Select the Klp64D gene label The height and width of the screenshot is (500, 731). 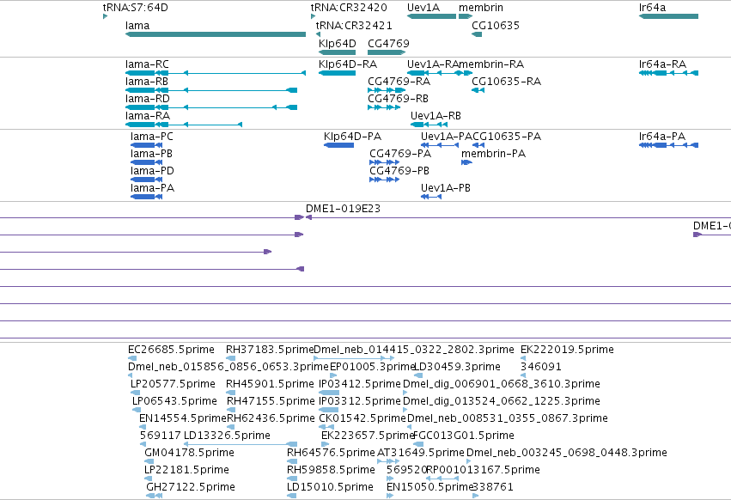(x=337, y=43)
